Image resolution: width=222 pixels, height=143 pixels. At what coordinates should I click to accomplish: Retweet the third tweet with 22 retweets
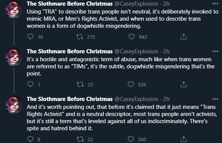(x=80, y=139)
